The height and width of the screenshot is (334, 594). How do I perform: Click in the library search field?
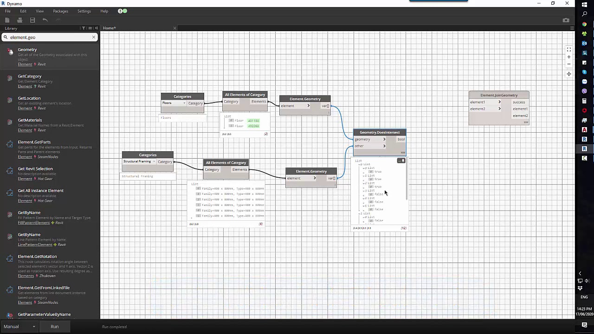[49, 37]
